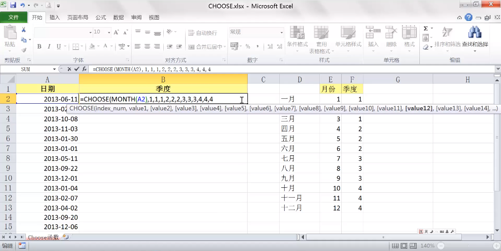This screenshot has width=501, height=251.
Task: Click the Decrease Font Size icon
Action: coord(125,32)
